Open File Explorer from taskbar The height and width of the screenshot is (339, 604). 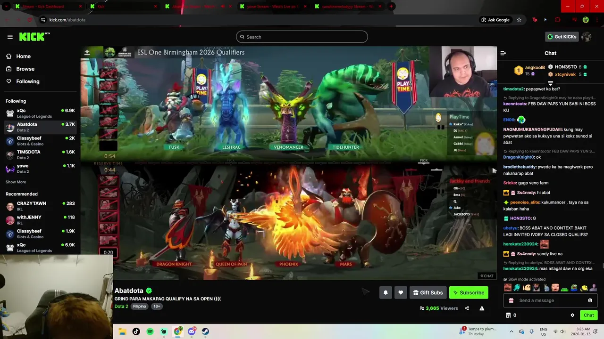point(122,331)
